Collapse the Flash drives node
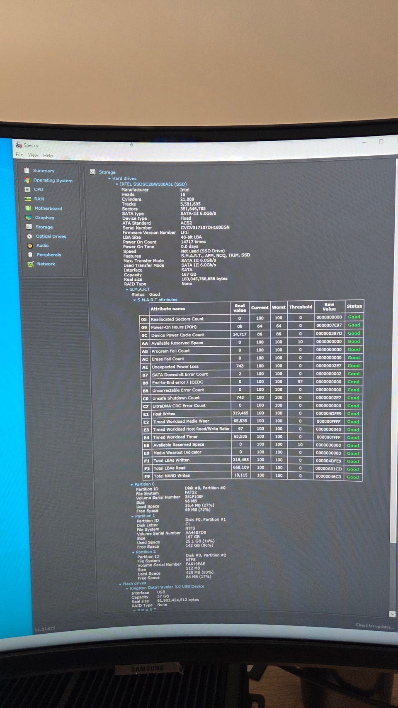Image resolution: width=398 pixels, height=708 pixels. [x=120, y=584]
